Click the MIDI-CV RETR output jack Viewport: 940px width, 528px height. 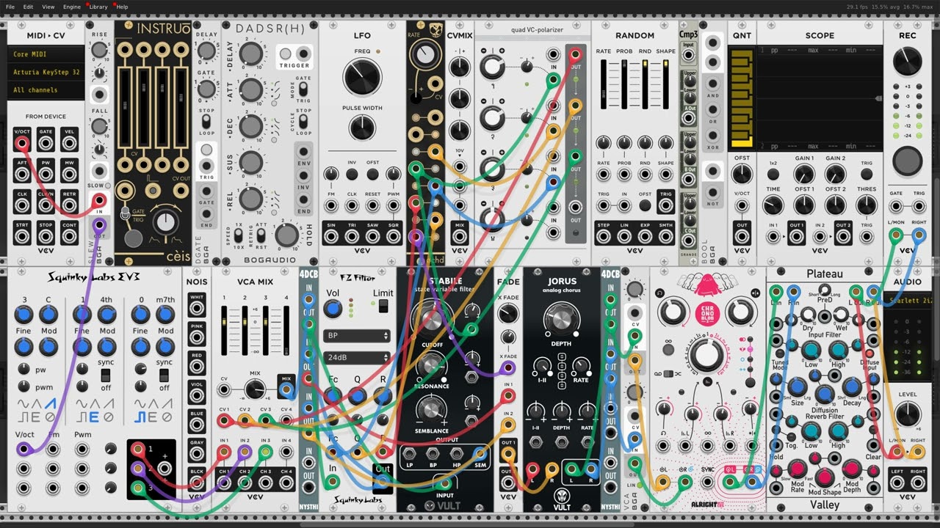tap(70, 206)
